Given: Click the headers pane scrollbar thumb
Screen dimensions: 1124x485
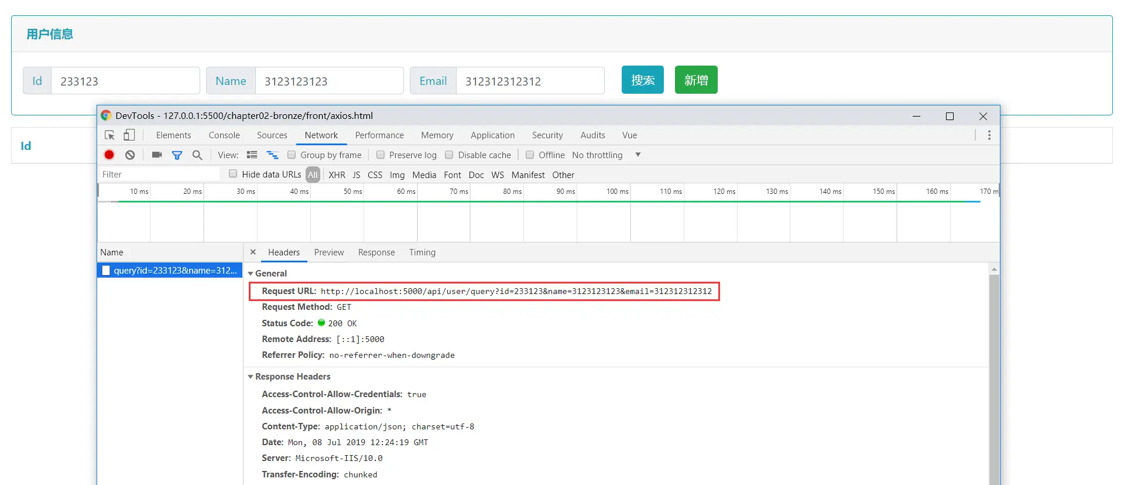Looking at the screenshot, I should point(994,379).
